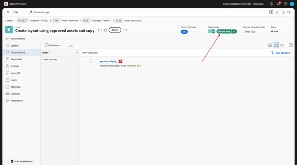This screenshot has width=297, height=165.
Task: Open the recent history clock icon
Action: pyautogui.click(x=283, y=12)
